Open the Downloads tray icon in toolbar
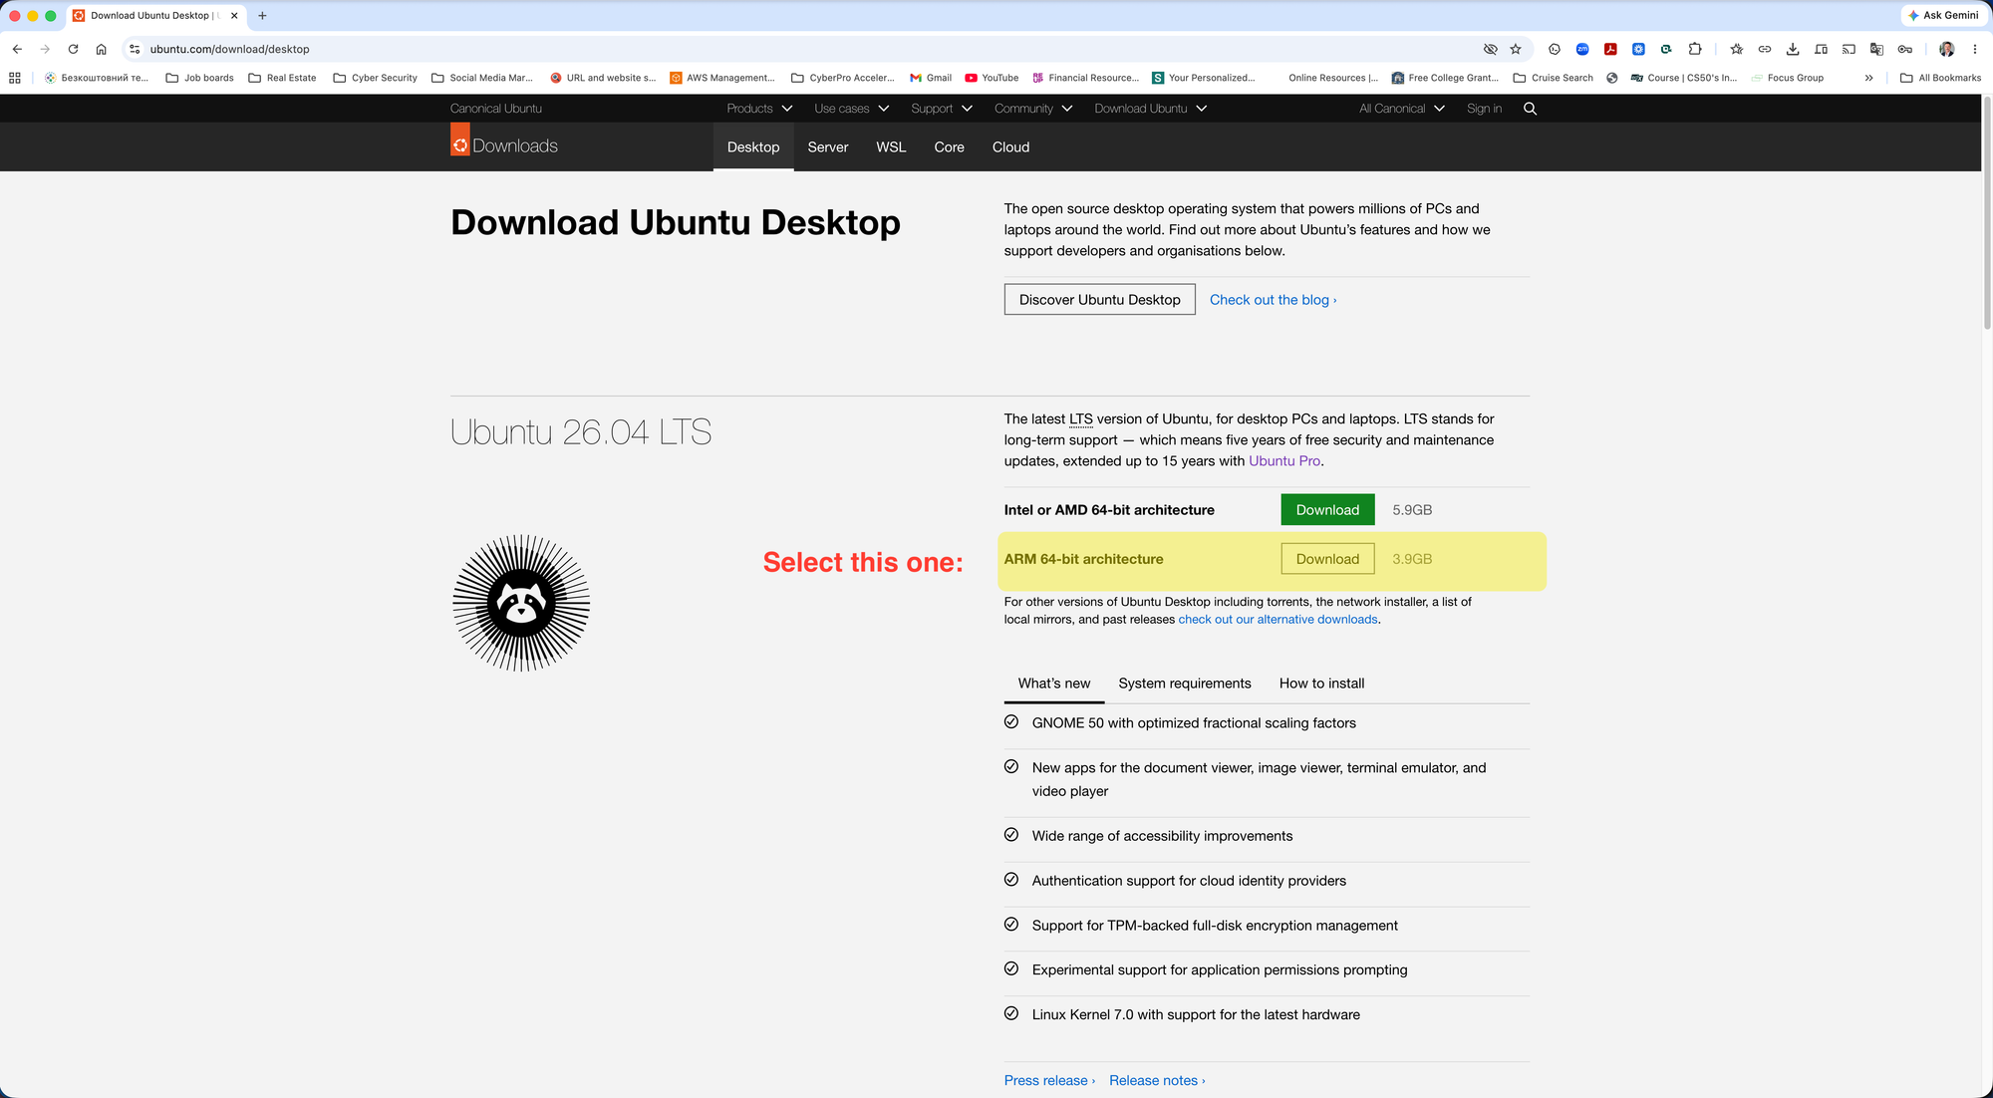The image size is (1993, 1098). pos(1793,49)
